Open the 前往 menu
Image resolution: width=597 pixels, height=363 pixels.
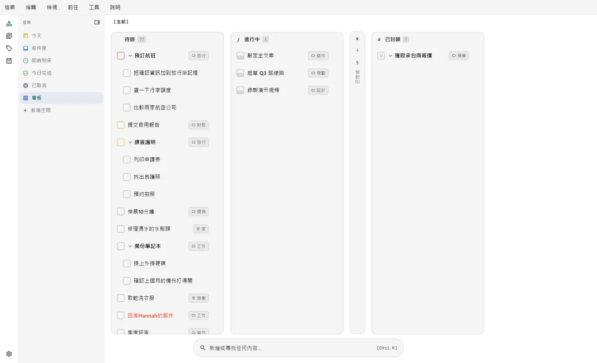(73, 7)
